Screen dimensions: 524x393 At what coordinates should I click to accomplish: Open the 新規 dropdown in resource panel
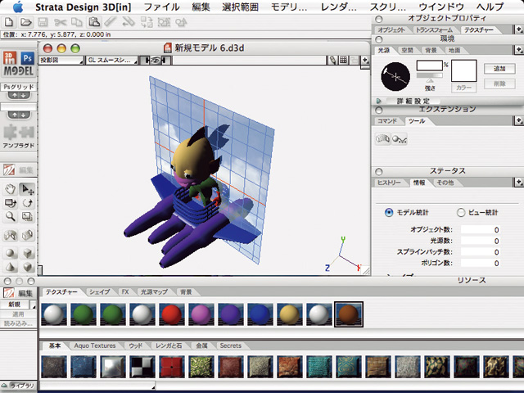(x=18, y=305)
